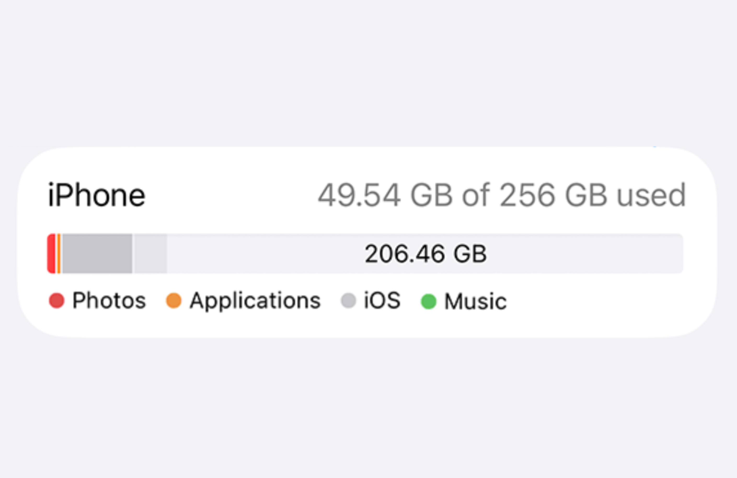Tap the iPhone device title

(97, 195)
